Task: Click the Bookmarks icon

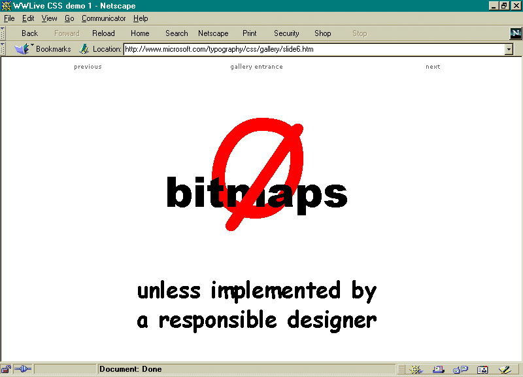Action: coord(22,48)
